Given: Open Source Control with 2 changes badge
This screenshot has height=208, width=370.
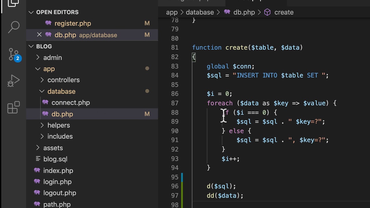Looking at the screenshot, I should click(x=14, y=55).
